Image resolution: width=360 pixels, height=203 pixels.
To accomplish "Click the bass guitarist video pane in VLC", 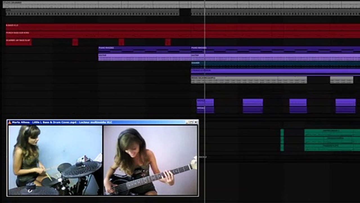I will click(150, 160).
